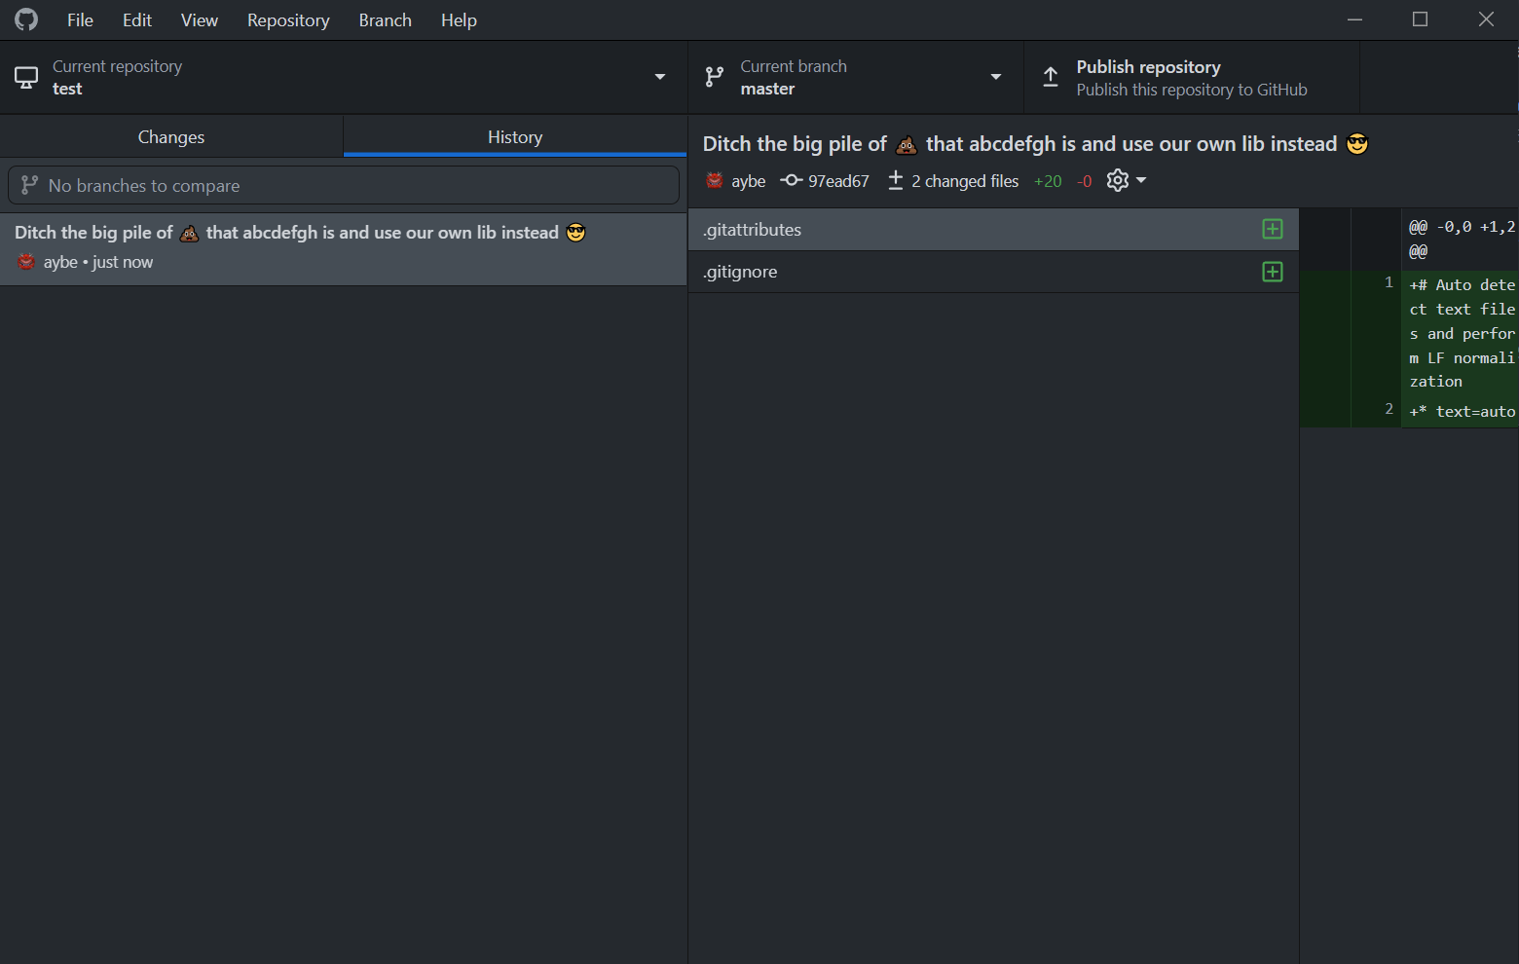This screenshot has width=1519, height=964.
Task: Click diff line number 2
Action: click(1389, 409)
